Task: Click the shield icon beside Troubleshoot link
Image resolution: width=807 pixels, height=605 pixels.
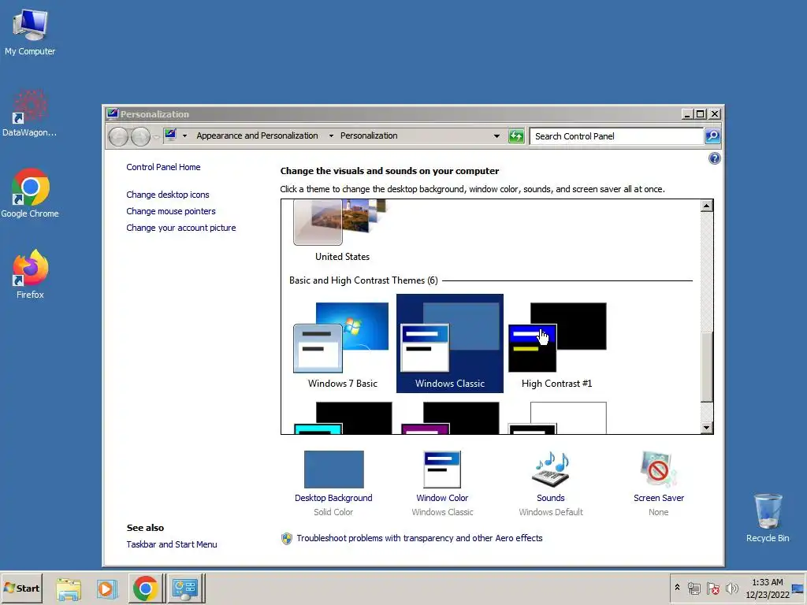Action: click(x=287, y=539)
